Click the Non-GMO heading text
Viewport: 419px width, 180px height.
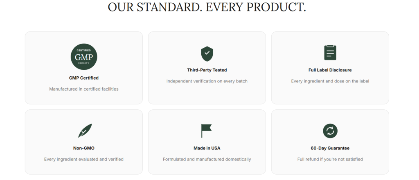[x=84, y=148]
